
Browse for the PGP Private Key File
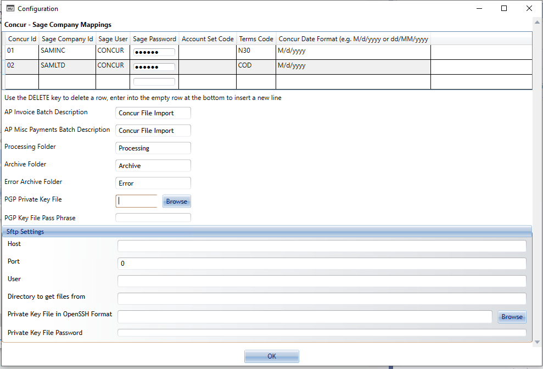pyautogui.click(x=177, y=202)
